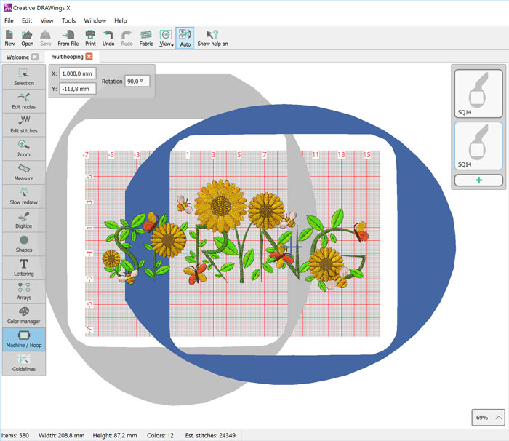Click Show help on button

[212, 38]
